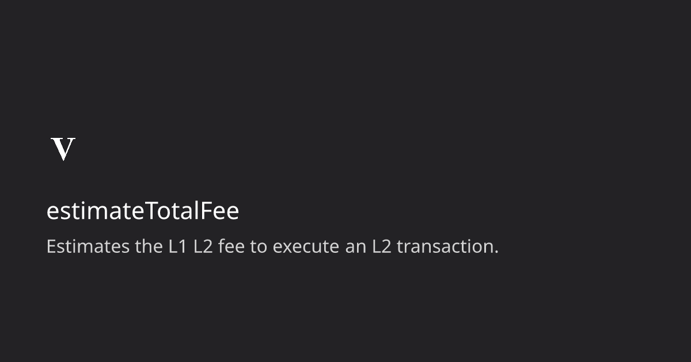Click the word "to" before "execute"
Viewport: 691px width, 362px height.
259,248
